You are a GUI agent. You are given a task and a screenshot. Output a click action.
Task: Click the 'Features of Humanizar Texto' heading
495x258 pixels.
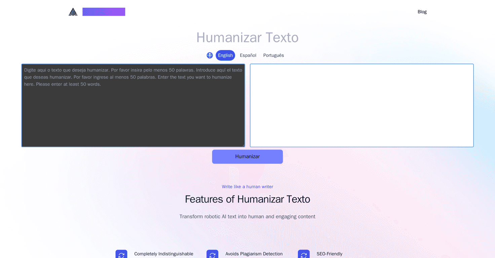(x=247, y=199)
